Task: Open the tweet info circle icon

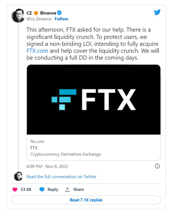Action: (157, 166)
